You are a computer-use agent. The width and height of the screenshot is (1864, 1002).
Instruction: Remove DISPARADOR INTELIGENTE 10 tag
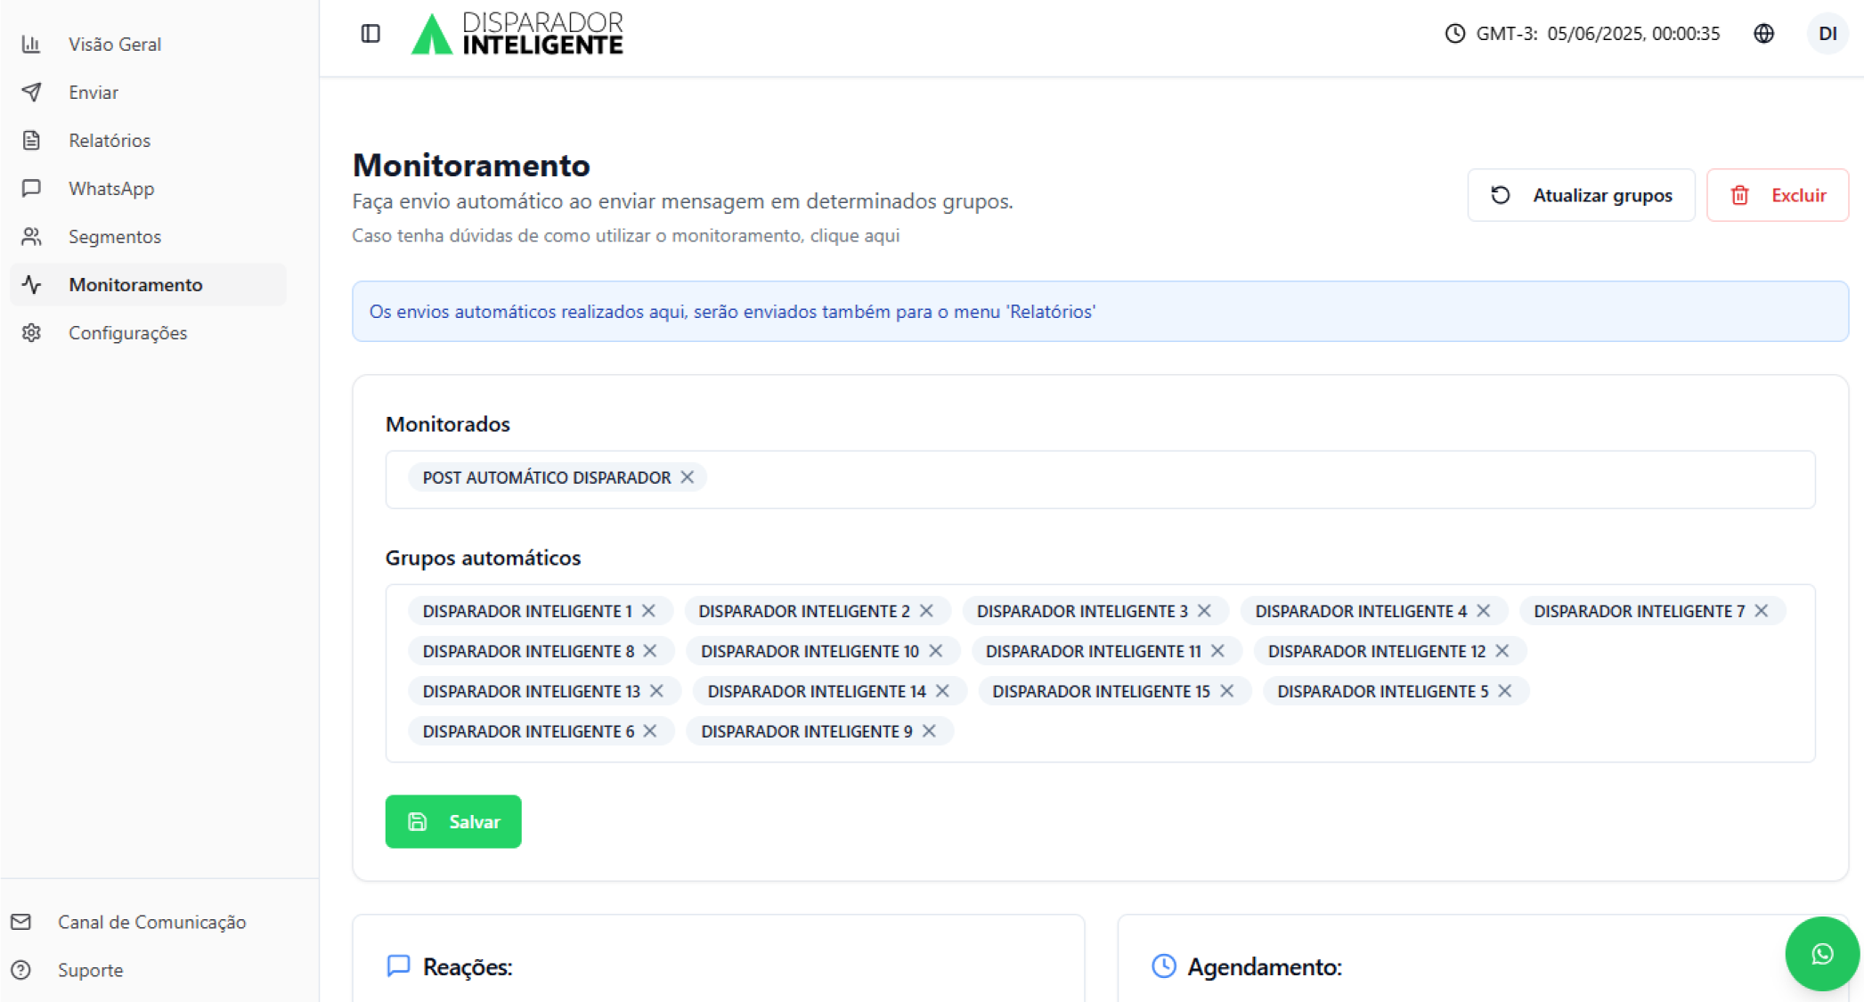click(935, 651)
